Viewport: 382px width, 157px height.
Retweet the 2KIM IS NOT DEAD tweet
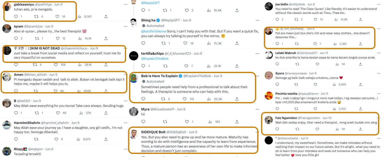click(x=37, y=65)
